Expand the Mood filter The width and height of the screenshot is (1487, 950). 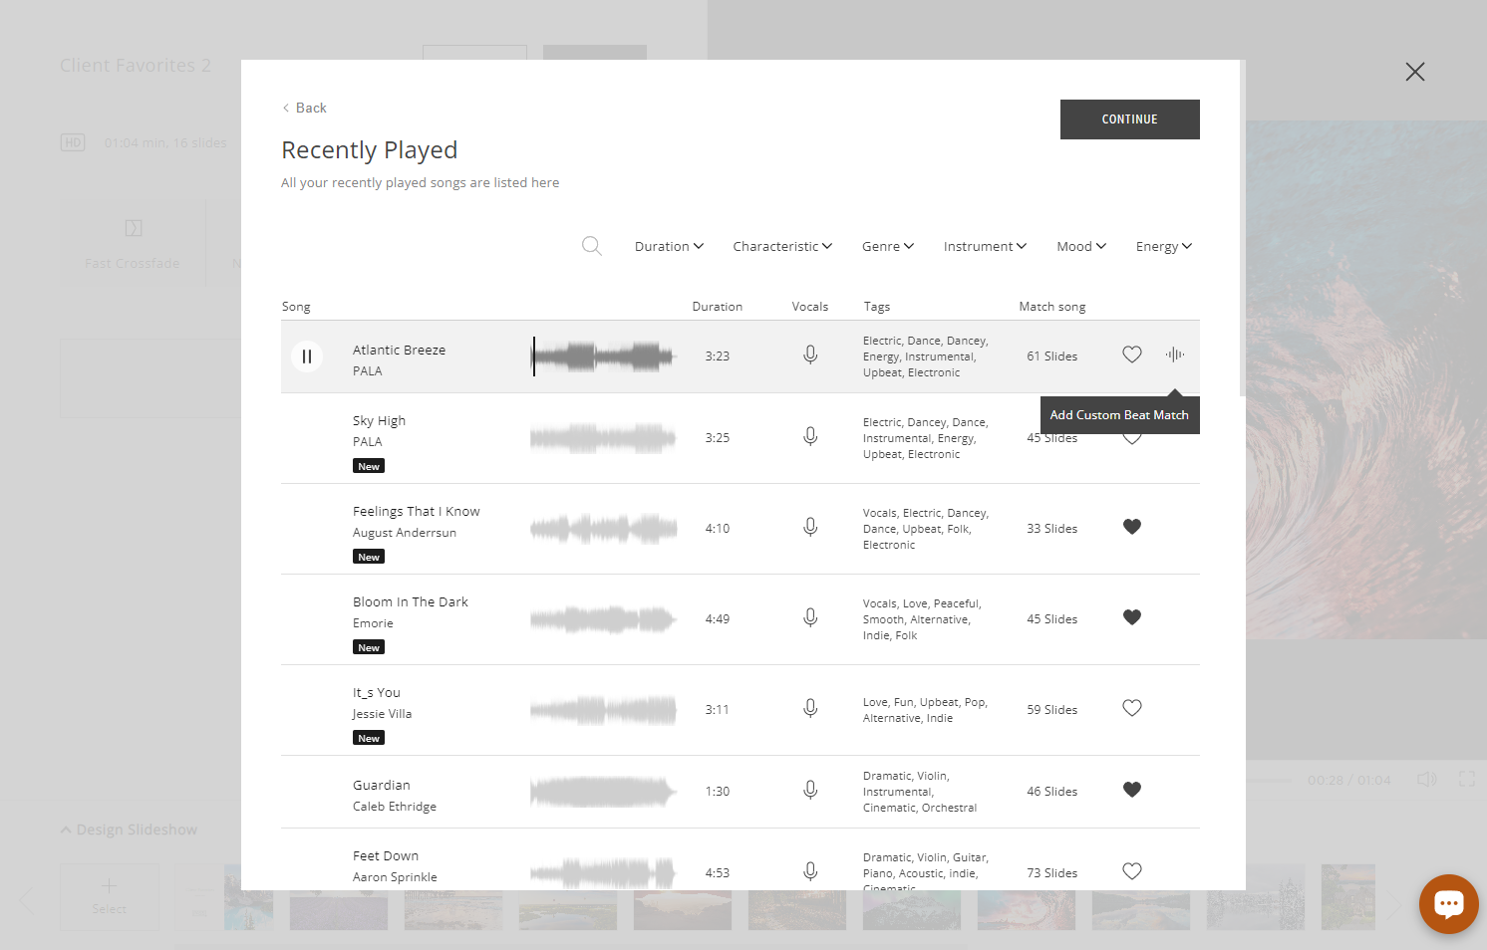coord(1081,246)
